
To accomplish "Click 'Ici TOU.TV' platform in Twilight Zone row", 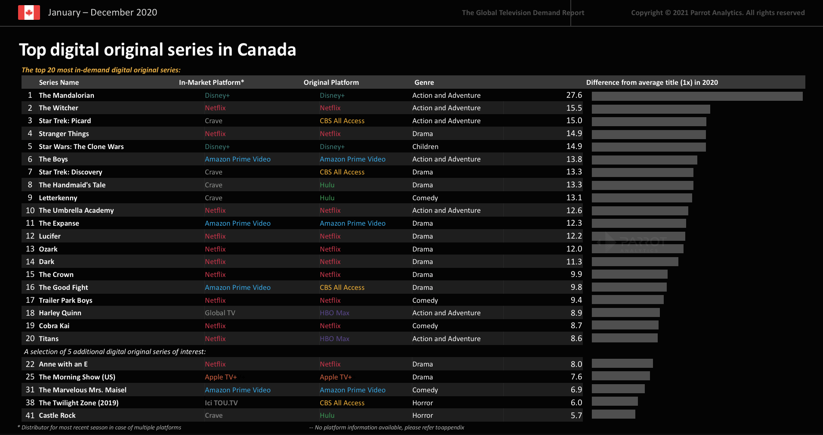I will point(221,403).
